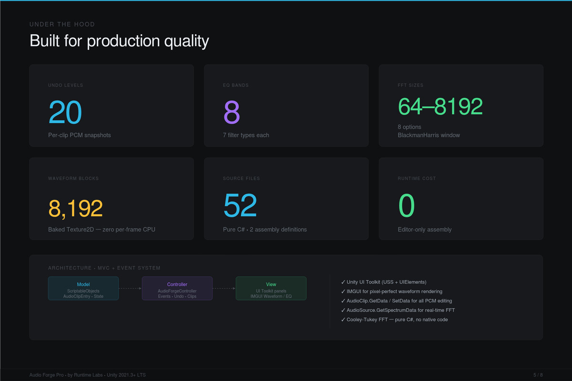Click 'IMGUI Waveform / EQ' text in the View box

(x=271, y=296)
